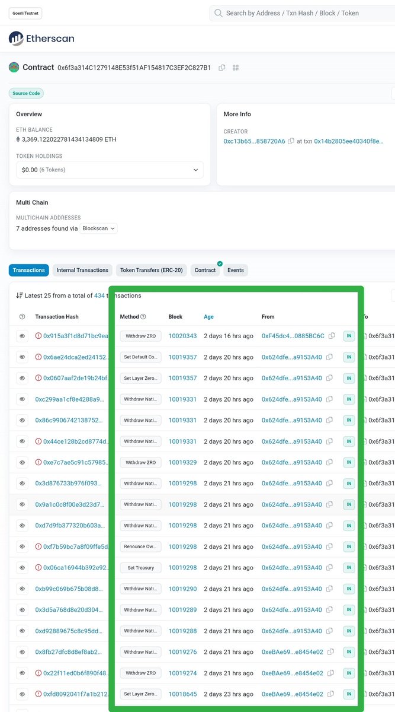Preview transaction 0x6ae24dca2ed24152 with eye icon

(x=22, y=357)
